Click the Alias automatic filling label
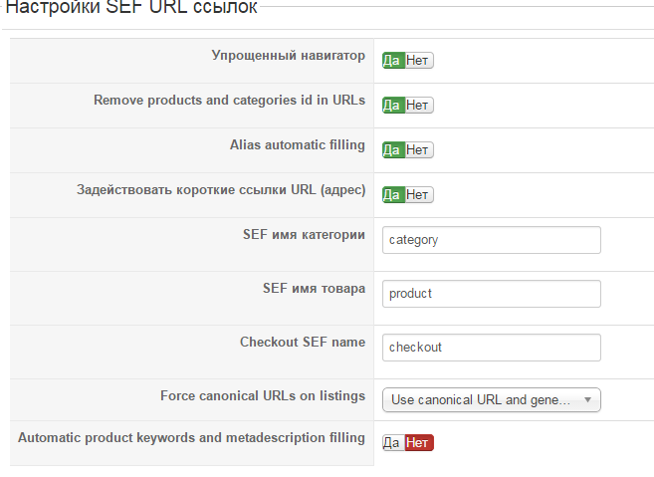Viewport: 654px width, 477px height. click(297, 145)
